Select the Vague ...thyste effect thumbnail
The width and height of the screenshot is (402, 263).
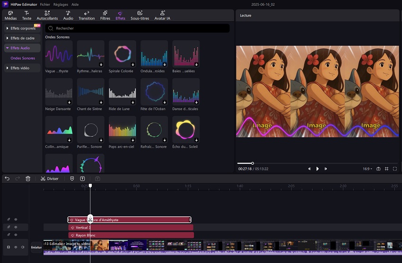[x=59, y=54]
